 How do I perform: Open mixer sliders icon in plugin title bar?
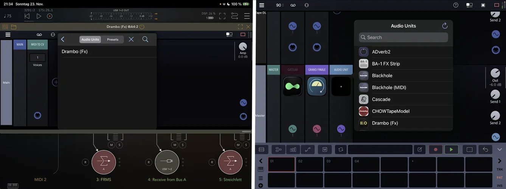click(5, 27)
